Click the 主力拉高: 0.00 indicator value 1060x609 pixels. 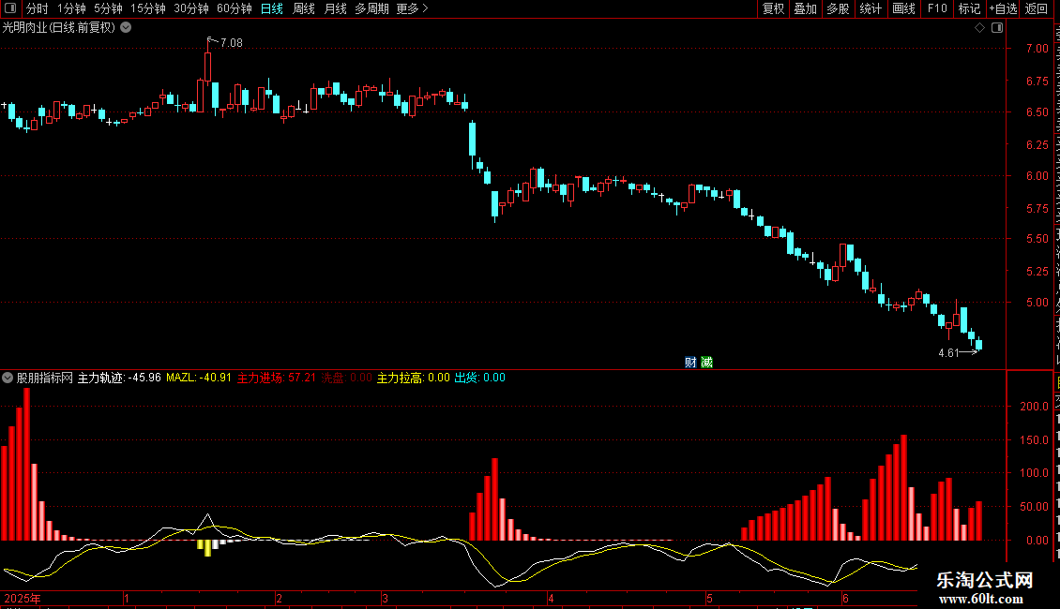(413, 378)
